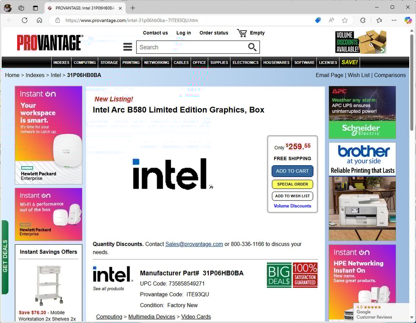The height and width of the screenshot is (323, 416).
Task: Open the Volume Discounts link
Action: coord(292,206)
